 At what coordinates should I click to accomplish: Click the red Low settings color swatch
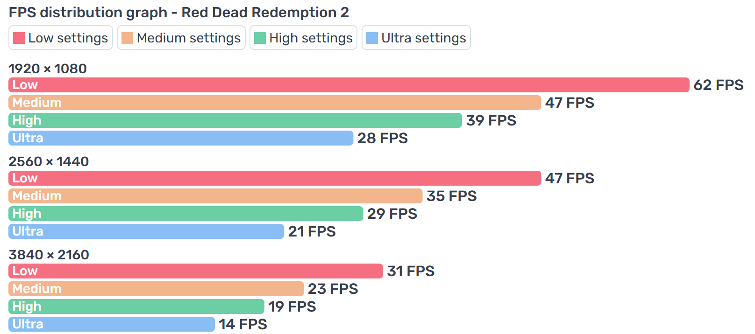click(19, 38)
